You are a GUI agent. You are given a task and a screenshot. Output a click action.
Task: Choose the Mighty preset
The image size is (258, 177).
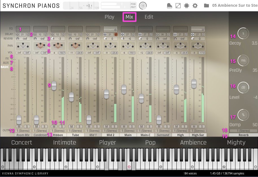point(236,143)
